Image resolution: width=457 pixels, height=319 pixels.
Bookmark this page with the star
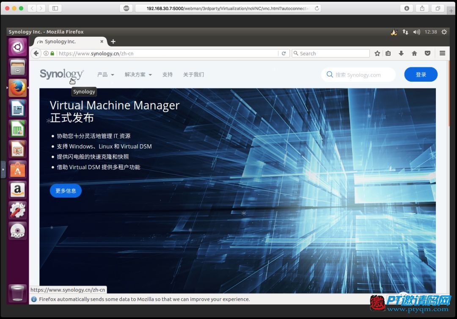(377, 53)
